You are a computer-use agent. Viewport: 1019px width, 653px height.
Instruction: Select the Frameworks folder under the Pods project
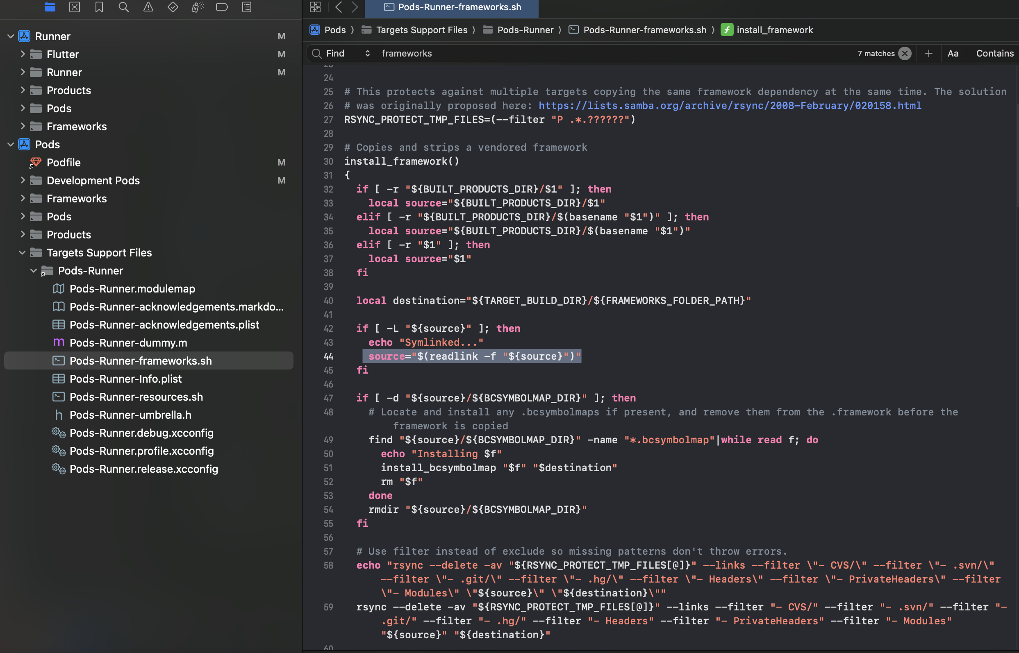pos(76,198)
